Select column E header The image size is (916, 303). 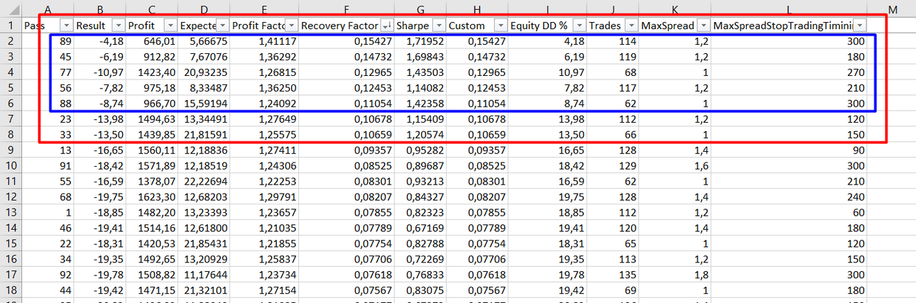pos(264,9)
